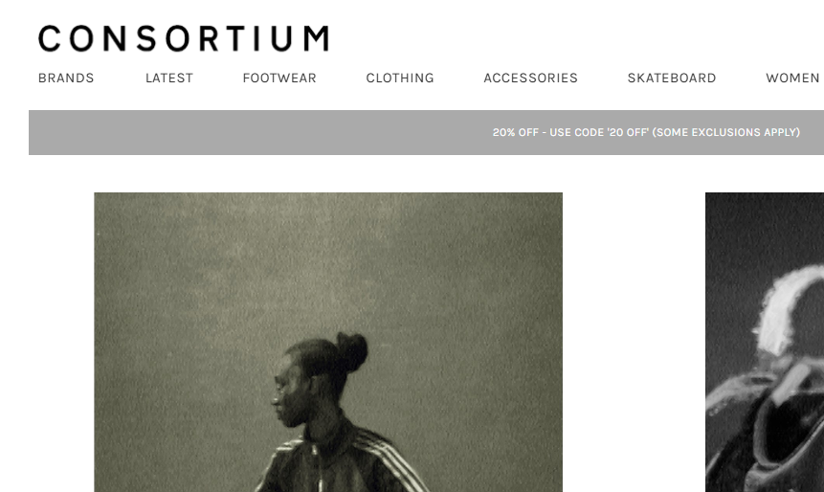This screenshot has height=492, width=824.
Task: Click the grey promotional banner bar
Action: [x=426, y=132]
